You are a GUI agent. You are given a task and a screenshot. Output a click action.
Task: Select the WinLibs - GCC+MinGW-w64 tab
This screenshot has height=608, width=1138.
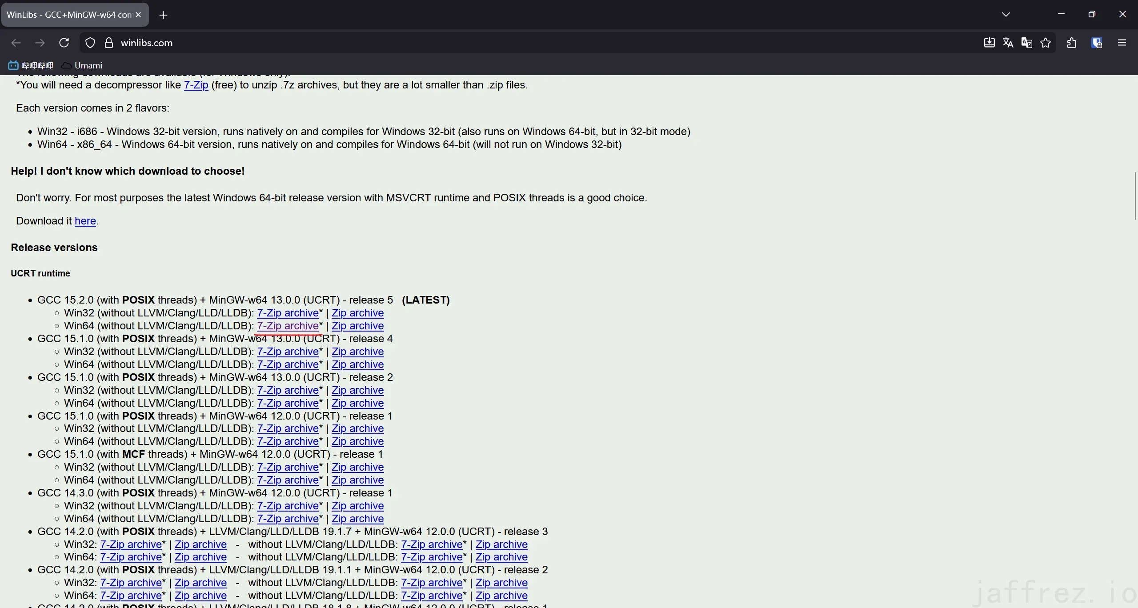coord(75,15)
